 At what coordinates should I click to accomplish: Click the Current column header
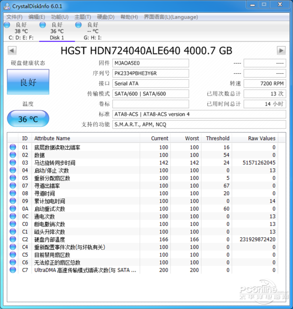[155, 138]
